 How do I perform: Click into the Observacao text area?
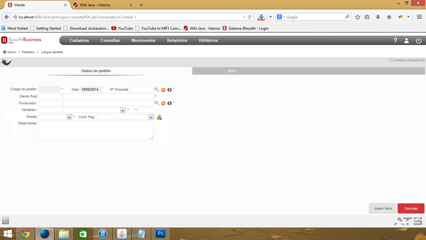[96, 130]
